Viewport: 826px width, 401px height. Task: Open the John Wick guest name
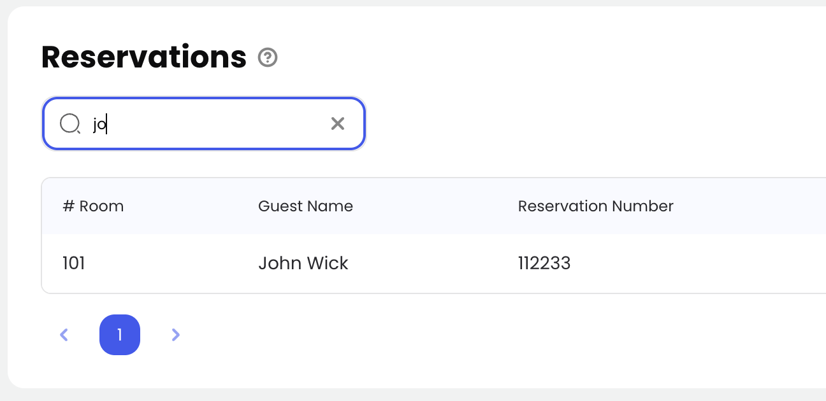tap(303, 263)
